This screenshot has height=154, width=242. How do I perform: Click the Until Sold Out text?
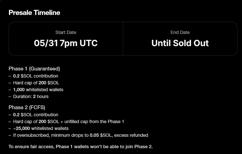click(180, 43)
